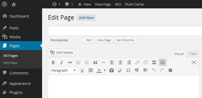Switch to the Visual editor tab
The image size is (202, 98).
[x=179, y=54]
